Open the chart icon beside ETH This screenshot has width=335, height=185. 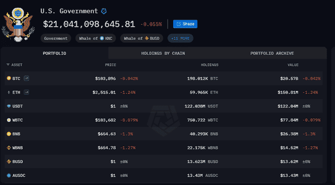(x=26, y=92)
